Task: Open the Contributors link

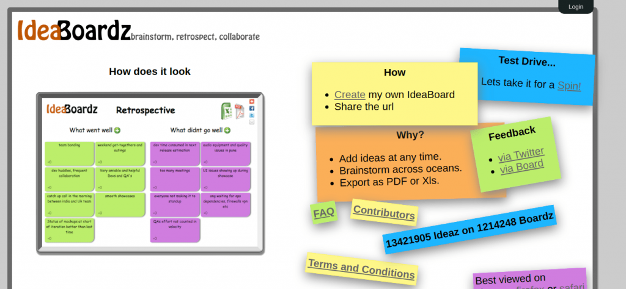Action: click(385, 213)
